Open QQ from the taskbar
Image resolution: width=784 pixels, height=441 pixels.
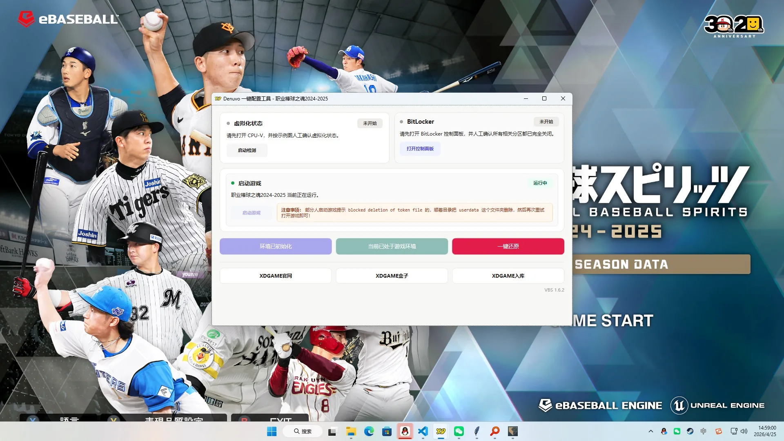(405, 431)
